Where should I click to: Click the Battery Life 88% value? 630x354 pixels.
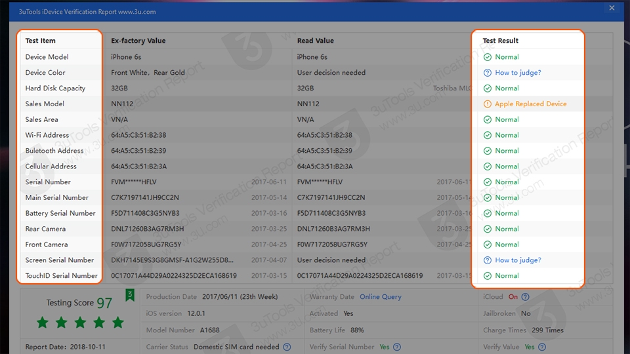tap(357, 330)
